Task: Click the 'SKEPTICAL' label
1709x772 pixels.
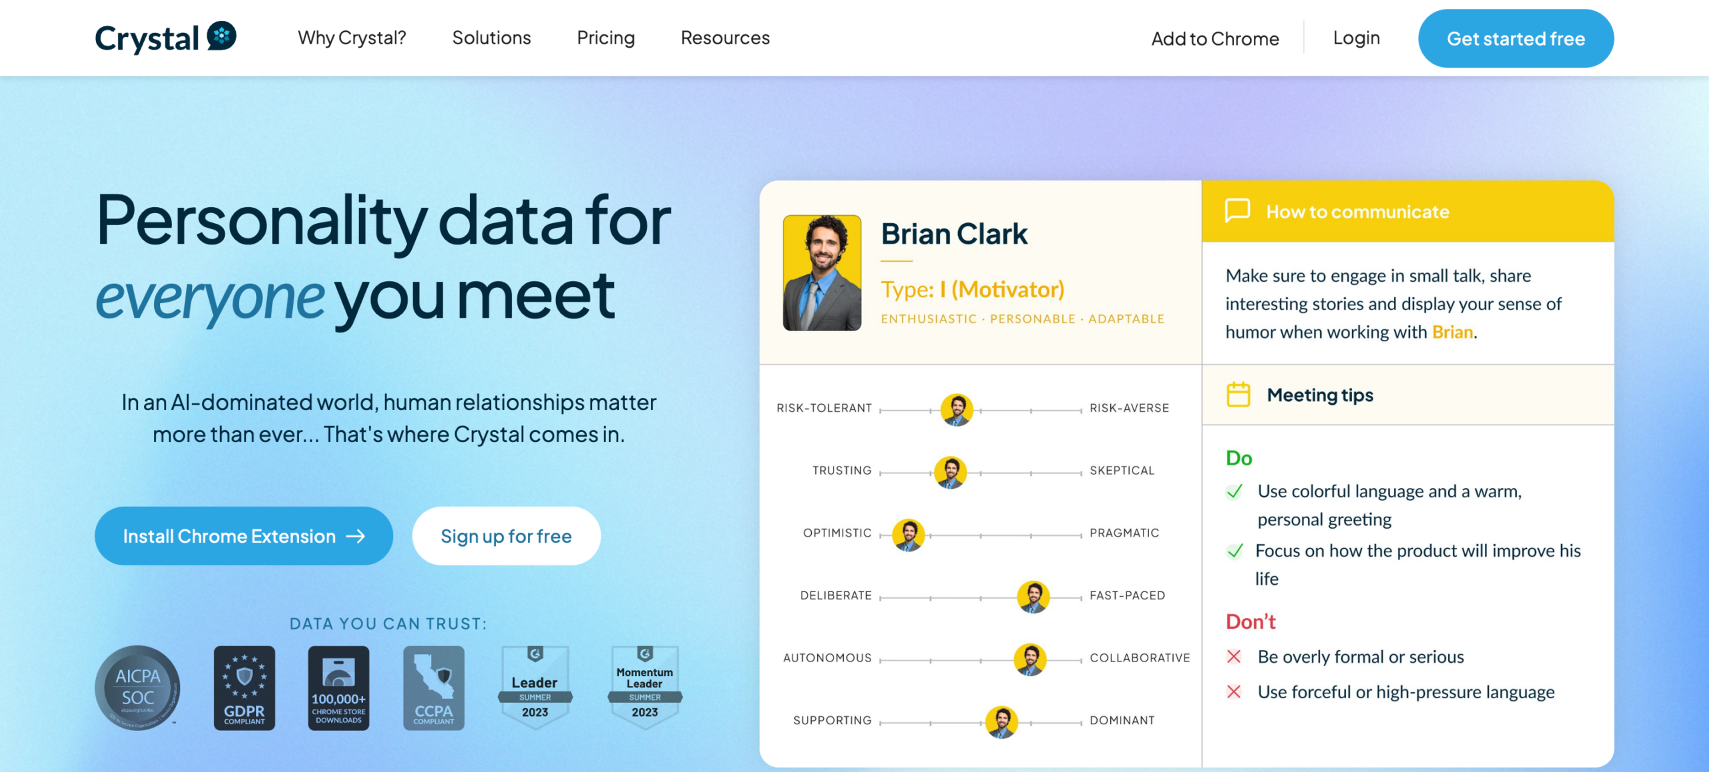Action: click(1122, 470)
